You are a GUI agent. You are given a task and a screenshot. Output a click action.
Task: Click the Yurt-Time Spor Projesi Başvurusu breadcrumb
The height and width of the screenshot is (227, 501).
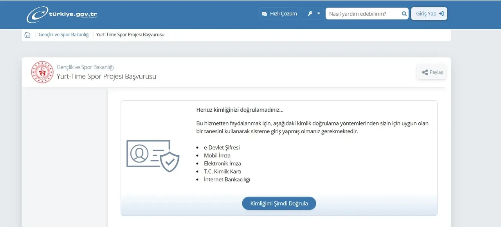tap(130, 34)
